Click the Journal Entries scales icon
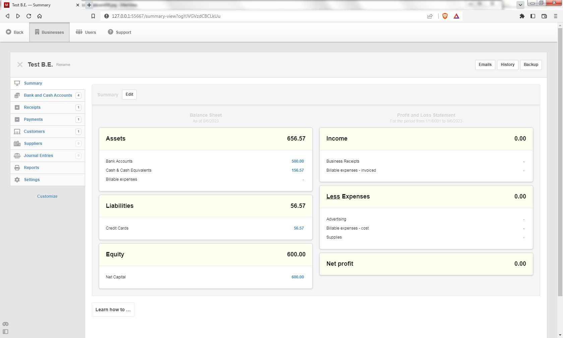563x338 pixels. [17, 156]
